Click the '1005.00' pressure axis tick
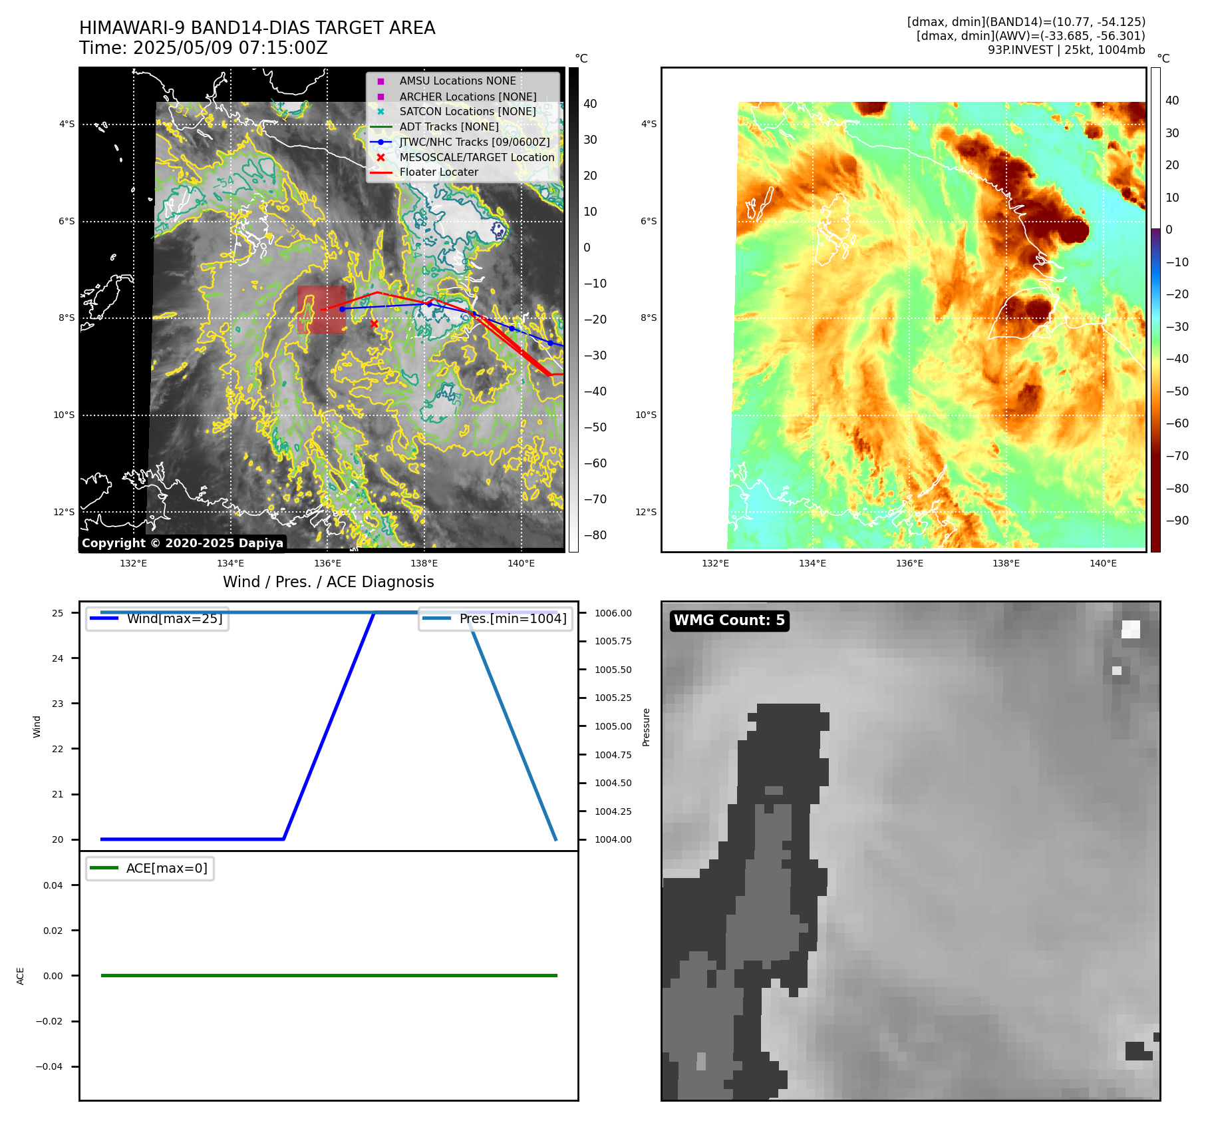The image size is (1206, 1125). point(613,726)
